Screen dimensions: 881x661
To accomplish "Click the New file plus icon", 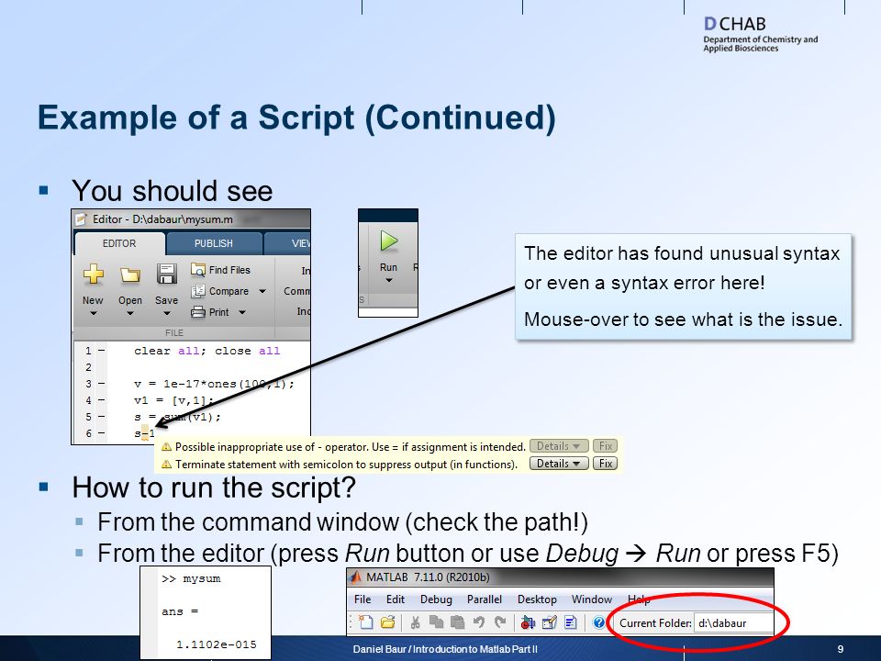I will point(94,274).
